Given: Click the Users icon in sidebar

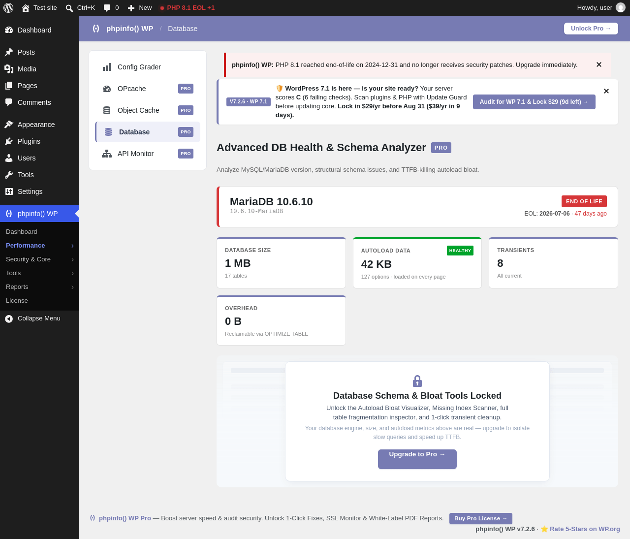Looking at the screenshot, I should coord(9,158).
